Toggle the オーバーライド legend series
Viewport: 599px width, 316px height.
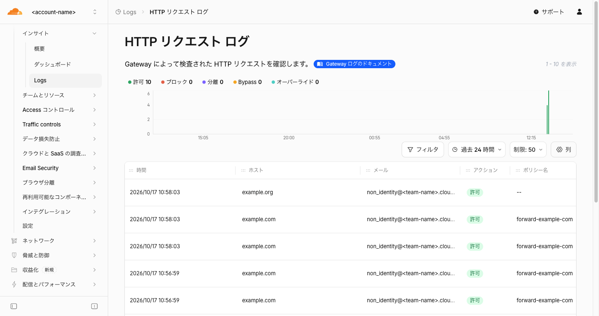click(x=295, y=82)
